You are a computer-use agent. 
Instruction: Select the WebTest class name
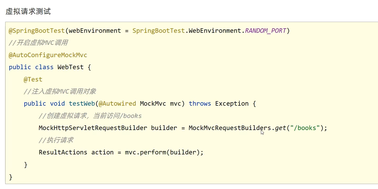(70, 67)
